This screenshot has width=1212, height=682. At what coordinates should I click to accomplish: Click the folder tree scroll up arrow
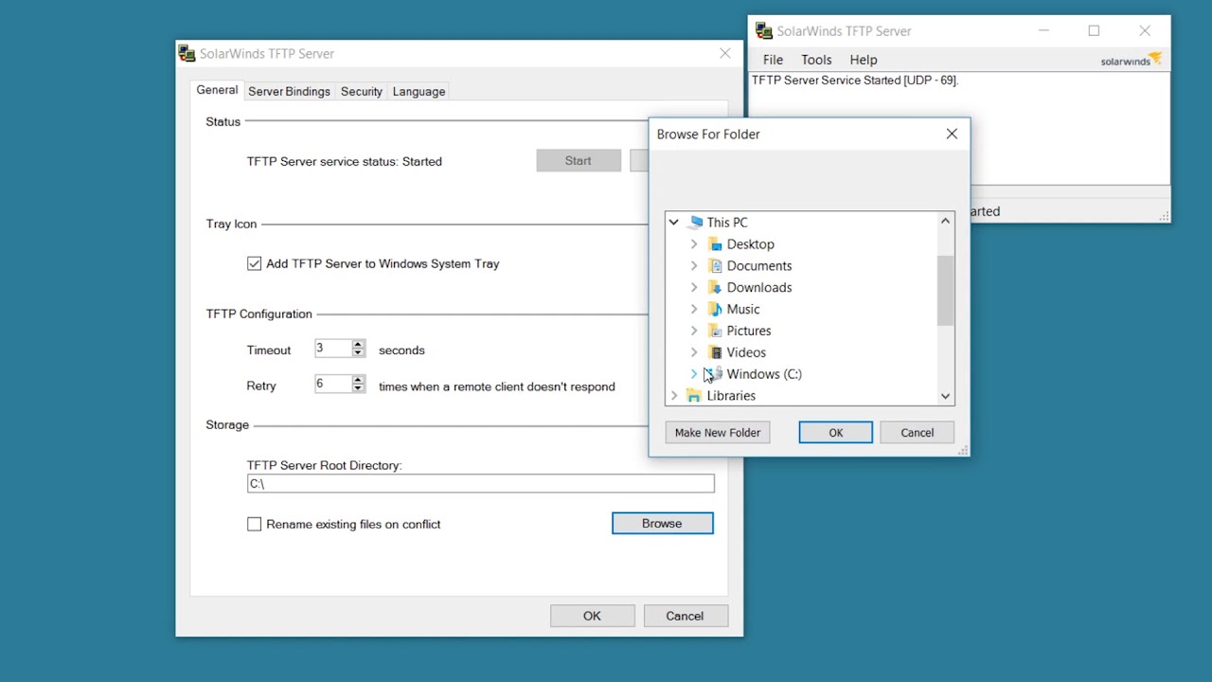[945, 222]
